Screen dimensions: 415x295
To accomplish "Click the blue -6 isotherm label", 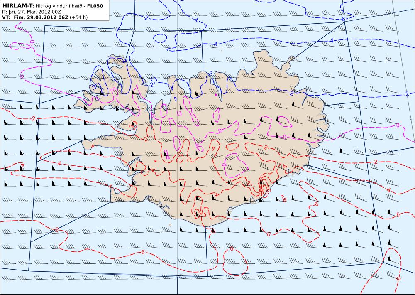I will pyautogui.click(x=343, y=19).
